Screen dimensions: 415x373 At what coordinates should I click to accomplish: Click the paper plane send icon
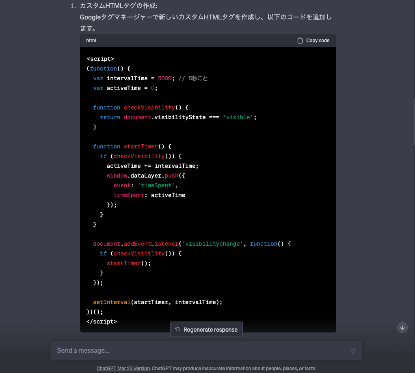click(x=352, y=351)
